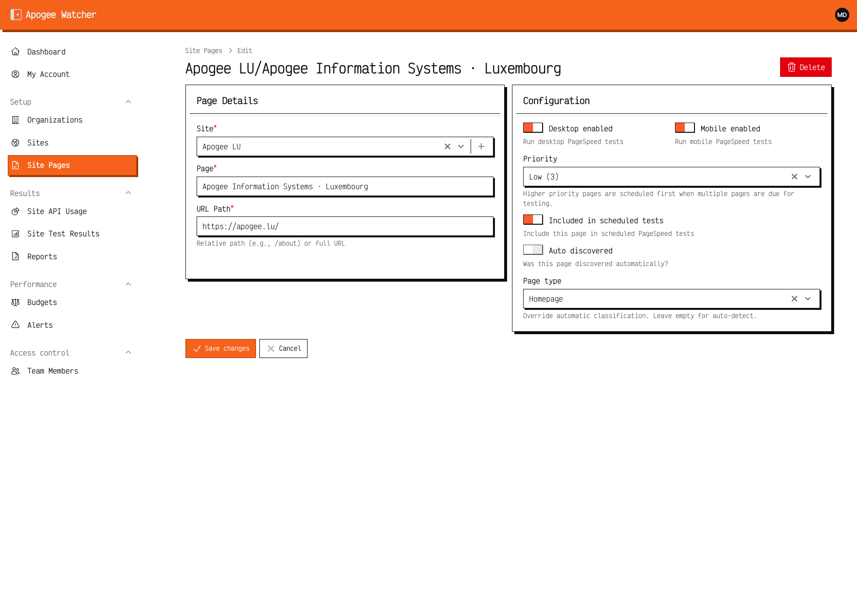Click the Dashboard home icon
Image resolution: width=857 pixels, height=608 pixels.
(16, 52)
